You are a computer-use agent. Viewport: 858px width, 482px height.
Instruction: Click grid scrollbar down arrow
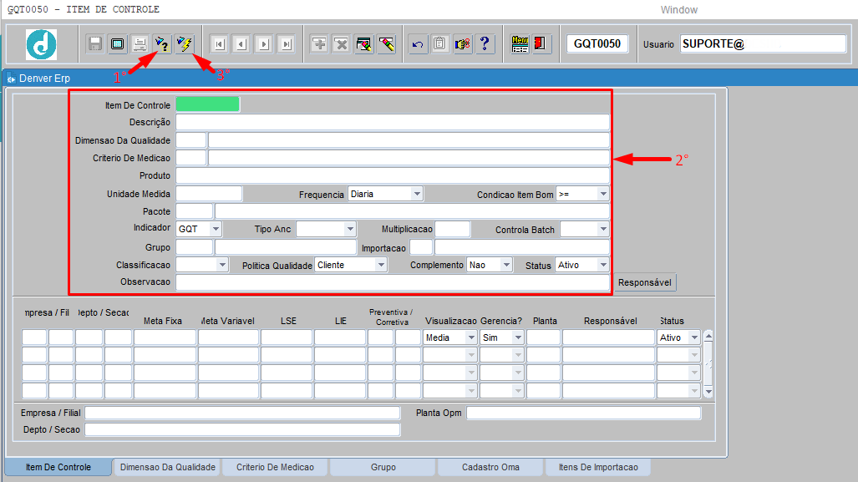pyautogui.click(x=708, y=392)
